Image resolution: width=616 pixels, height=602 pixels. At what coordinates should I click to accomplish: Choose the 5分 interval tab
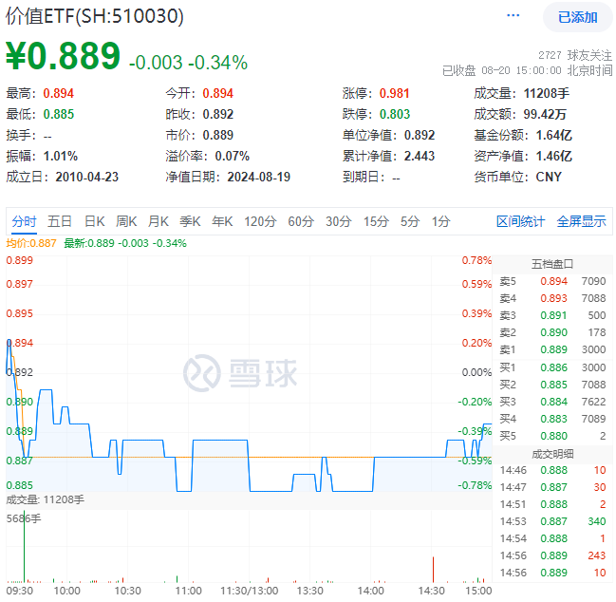pos(410,221)
